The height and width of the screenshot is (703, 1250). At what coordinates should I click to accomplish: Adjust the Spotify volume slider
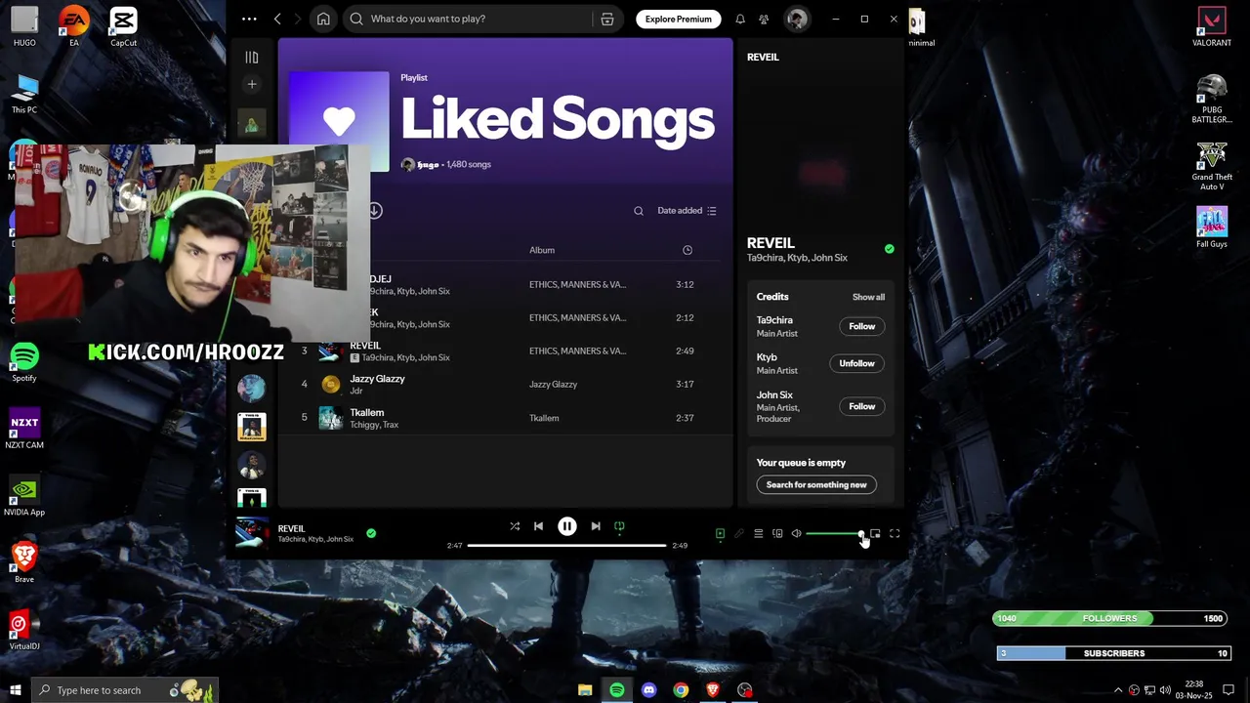pyautogui.click(x=834, y=534)
